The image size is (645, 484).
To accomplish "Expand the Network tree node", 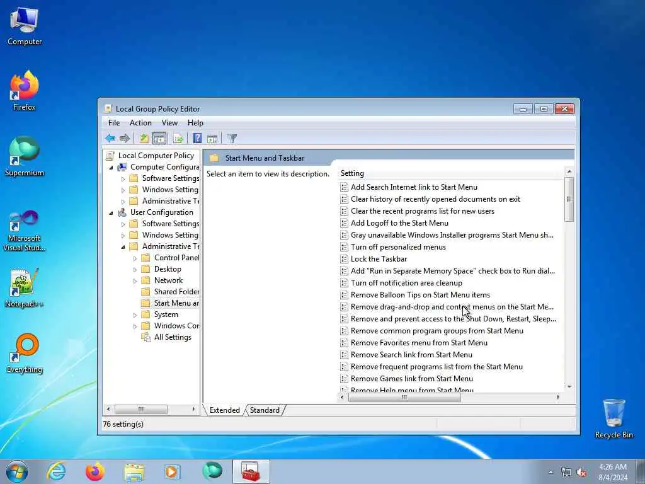I will [x=135, y=281].
